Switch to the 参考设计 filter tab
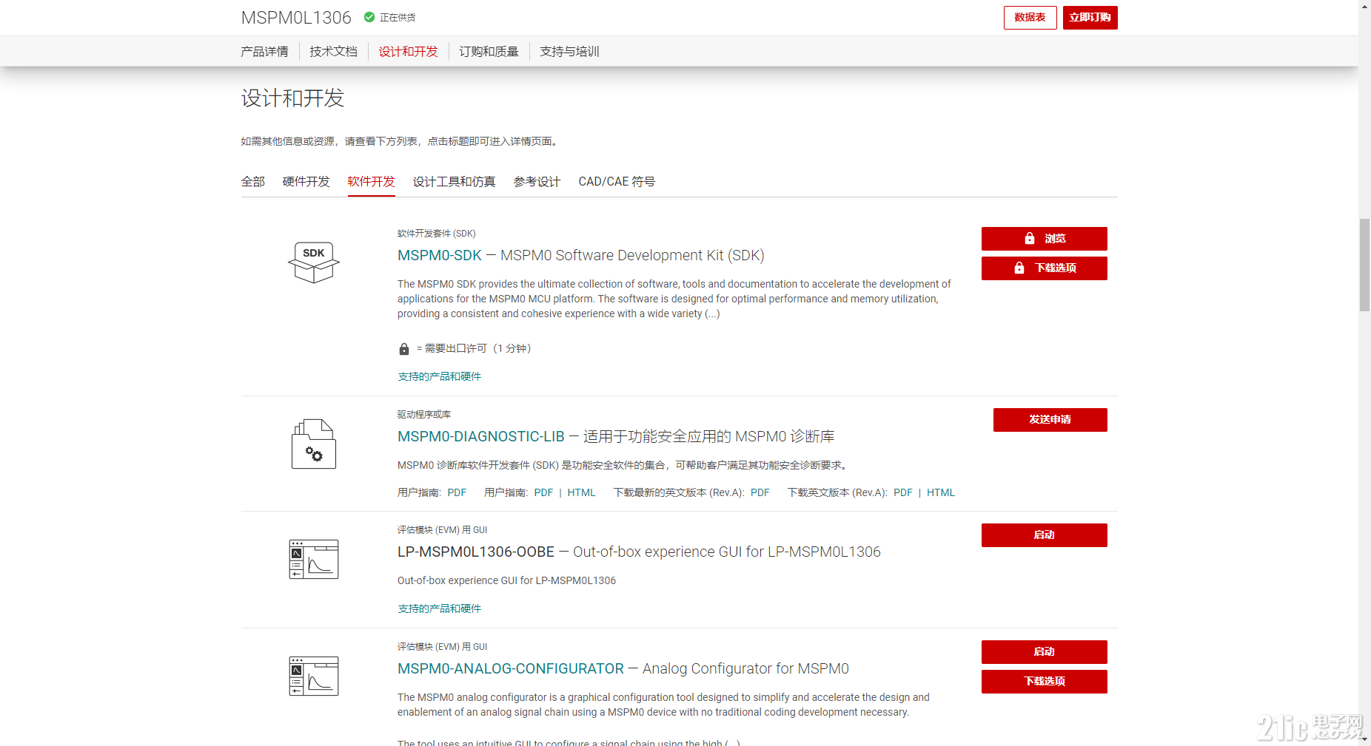 (537, 182)
